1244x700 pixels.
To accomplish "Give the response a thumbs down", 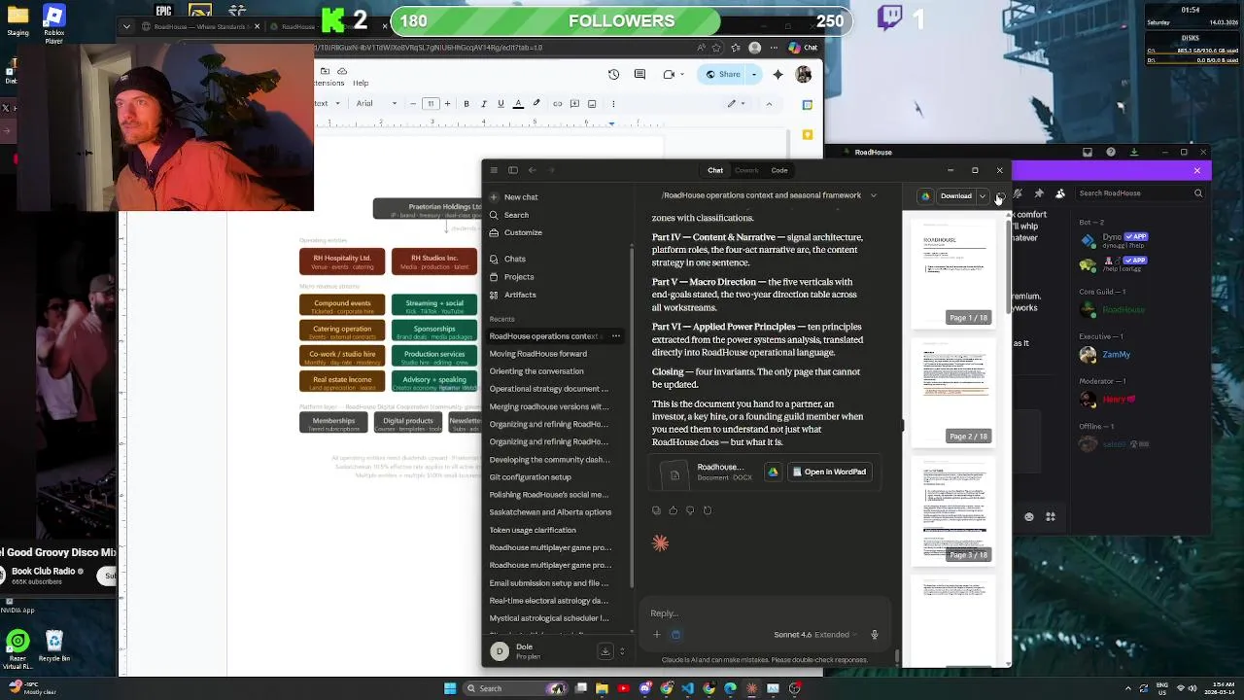I will coord(690,510).
